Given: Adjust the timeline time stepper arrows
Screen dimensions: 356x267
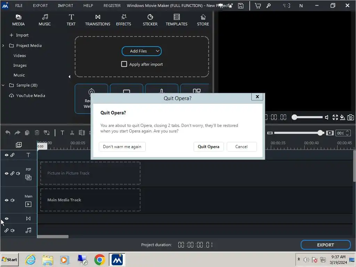Looking at the screenshot, I should [347, 133].
